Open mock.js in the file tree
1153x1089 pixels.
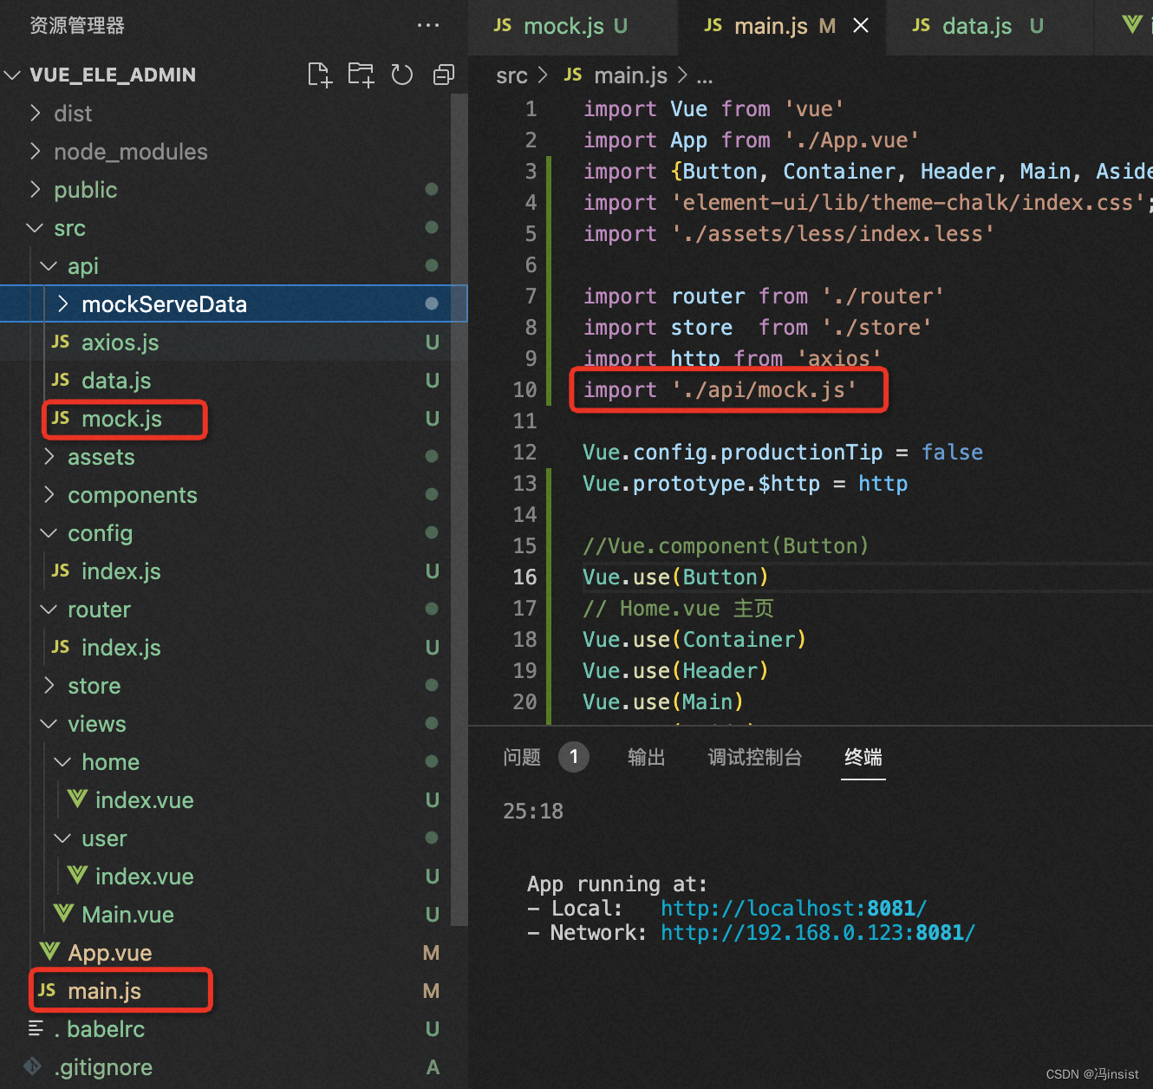click(234, 419)
